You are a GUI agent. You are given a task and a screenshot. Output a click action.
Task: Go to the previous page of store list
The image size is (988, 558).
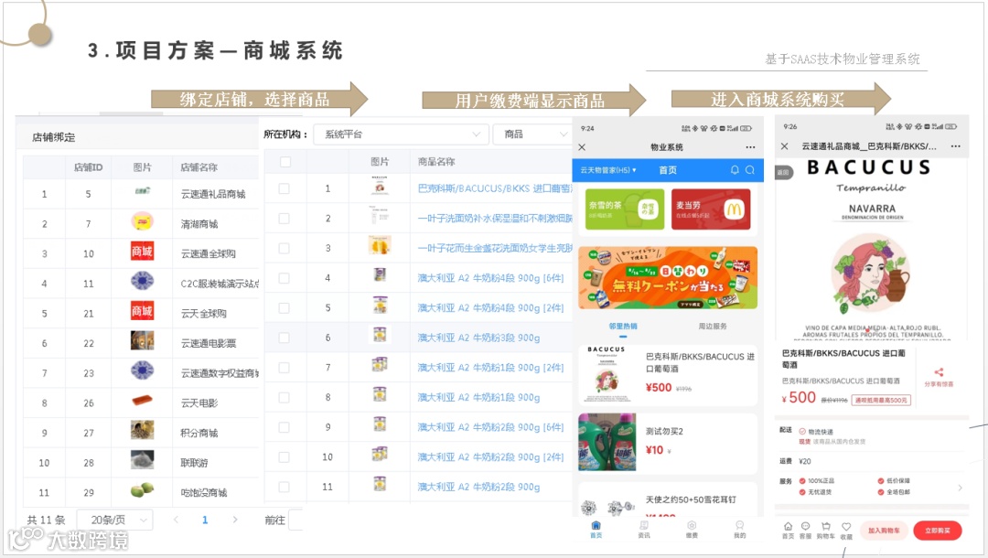pos(176,520)
